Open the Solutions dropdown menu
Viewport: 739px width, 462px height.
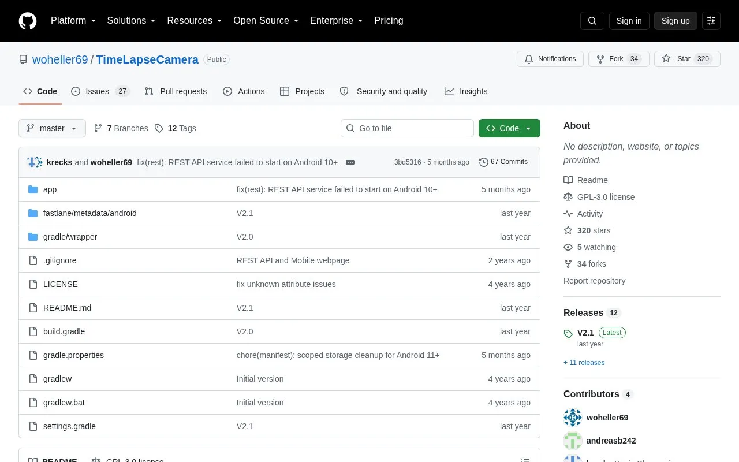click(x=132, y=21)
